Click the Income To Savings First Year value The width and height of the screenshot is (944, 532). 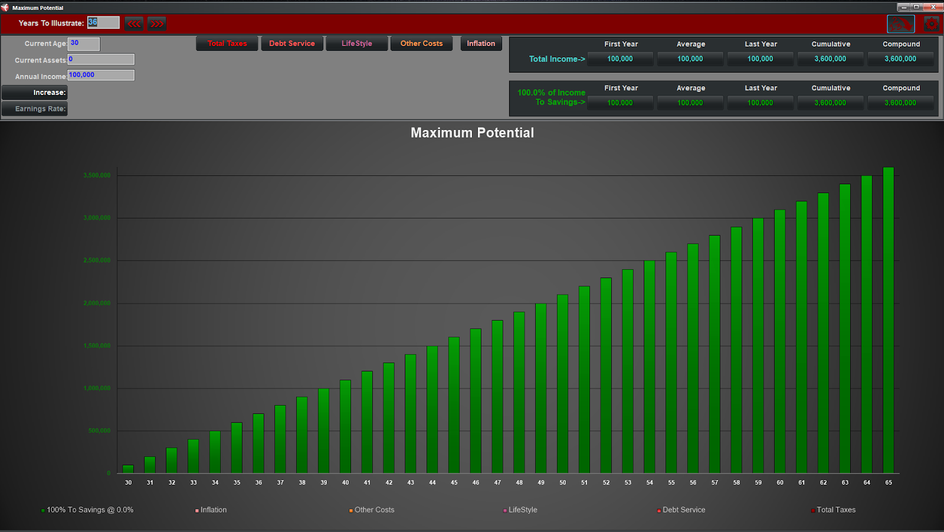click(620, 103)
